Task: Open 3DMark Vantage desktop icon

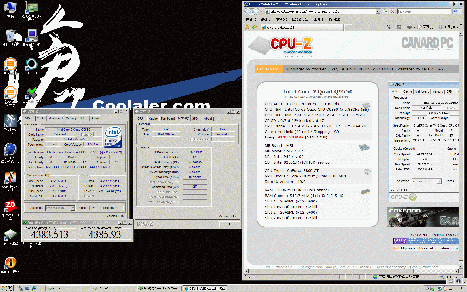Action: point(10,96)
